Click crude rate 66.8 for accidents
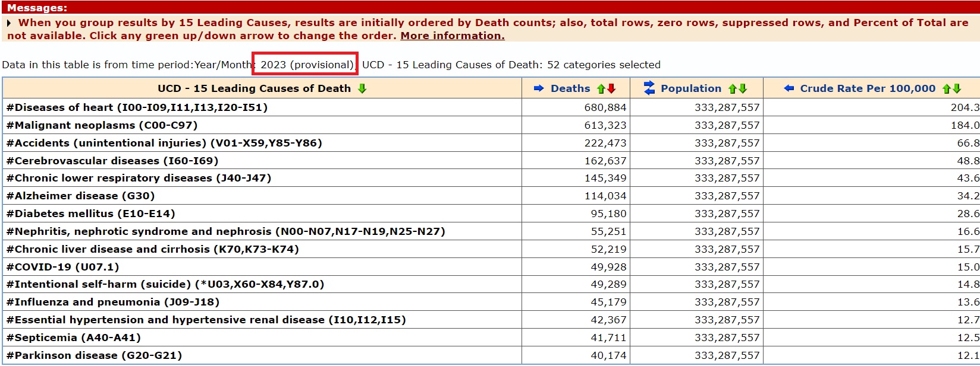Viewport: 980px width, 366px height. (968, 143)
